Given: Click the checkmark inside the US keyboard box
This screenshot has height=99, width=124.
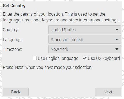Looking at the screenshot, I should 85,58.
